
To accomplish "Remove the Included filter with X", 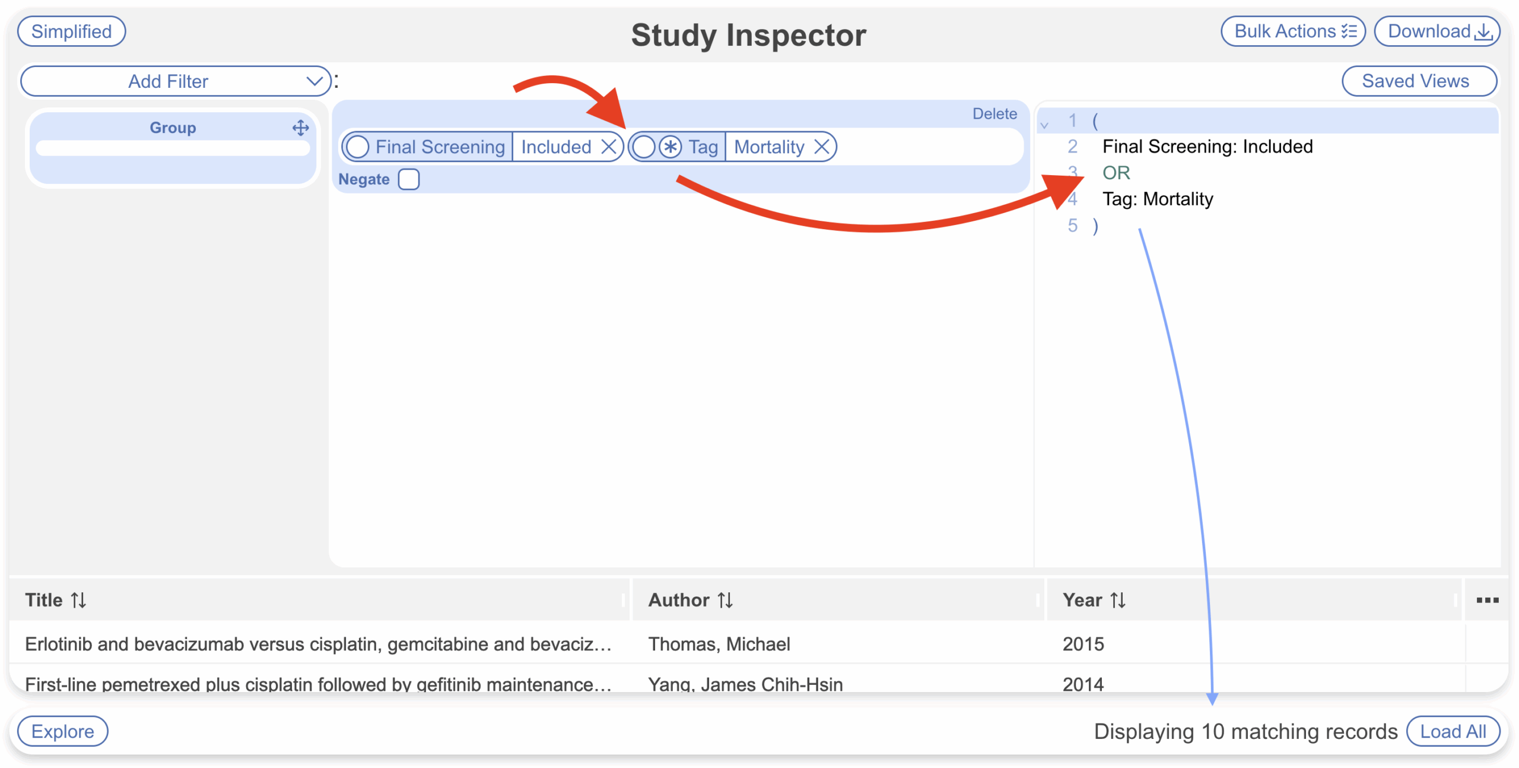I will (608, 147).
